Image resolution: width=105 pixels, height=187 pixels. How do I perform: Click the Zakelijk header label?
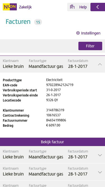(25, 7)
